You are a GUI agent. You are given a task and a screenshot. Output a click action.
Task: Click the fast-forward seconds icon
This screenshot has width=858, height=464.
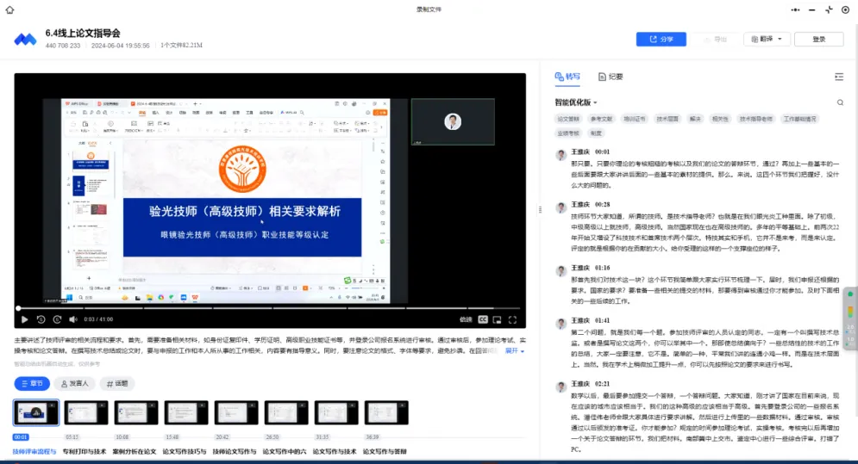[57, 319]
